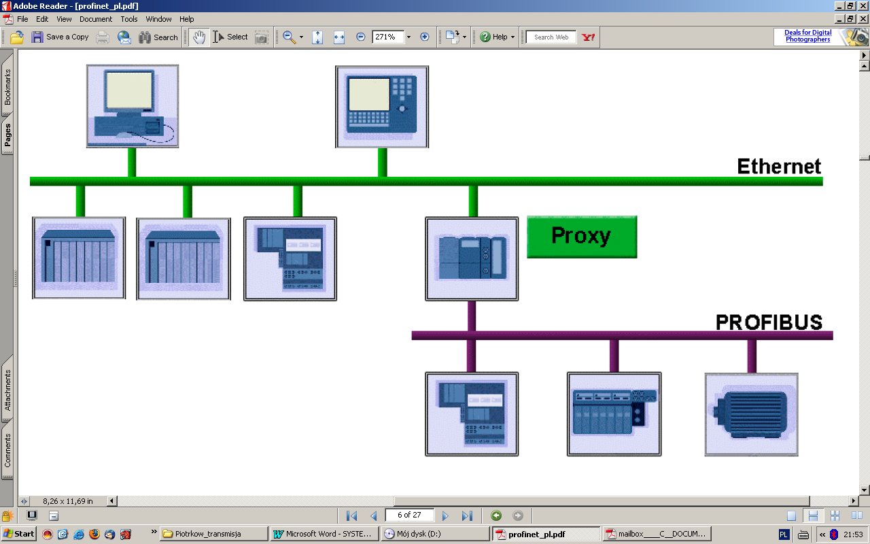Show the Attachments side panel
Screen dimensions: 870x544
(x=7, y=390)
